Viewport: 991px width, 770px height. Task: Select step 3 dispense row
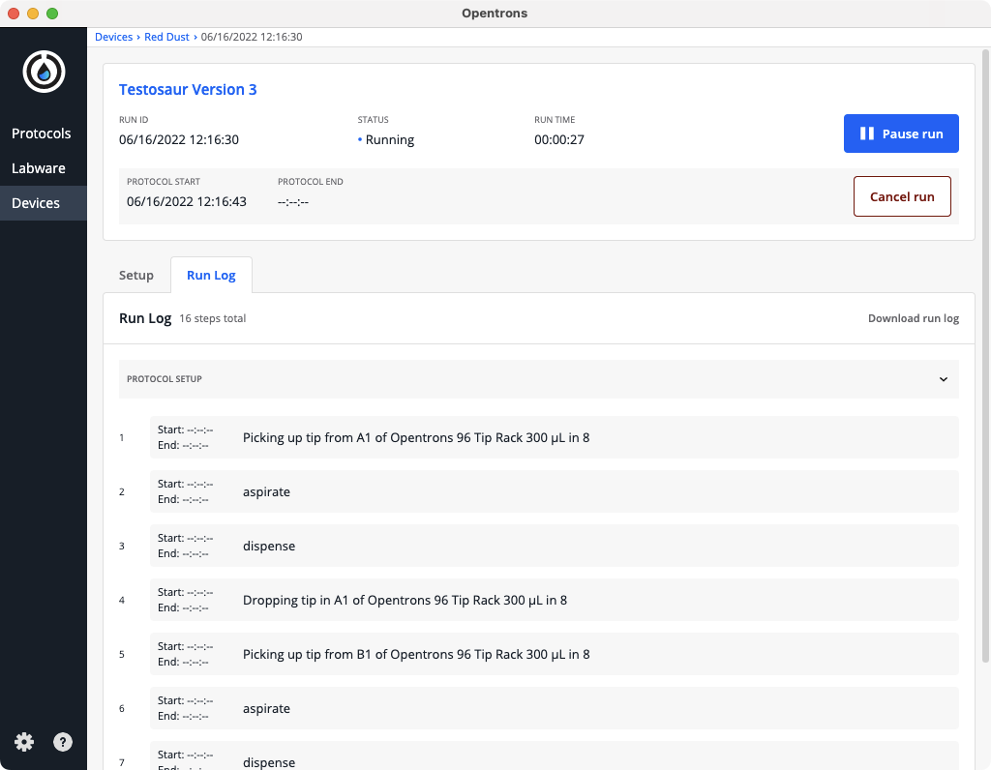point(555,546)
